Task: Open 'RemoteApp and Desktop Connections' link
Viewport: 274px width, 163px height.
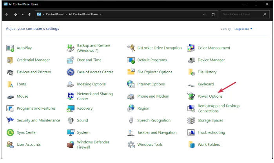Action: click(x=219, y=108)
